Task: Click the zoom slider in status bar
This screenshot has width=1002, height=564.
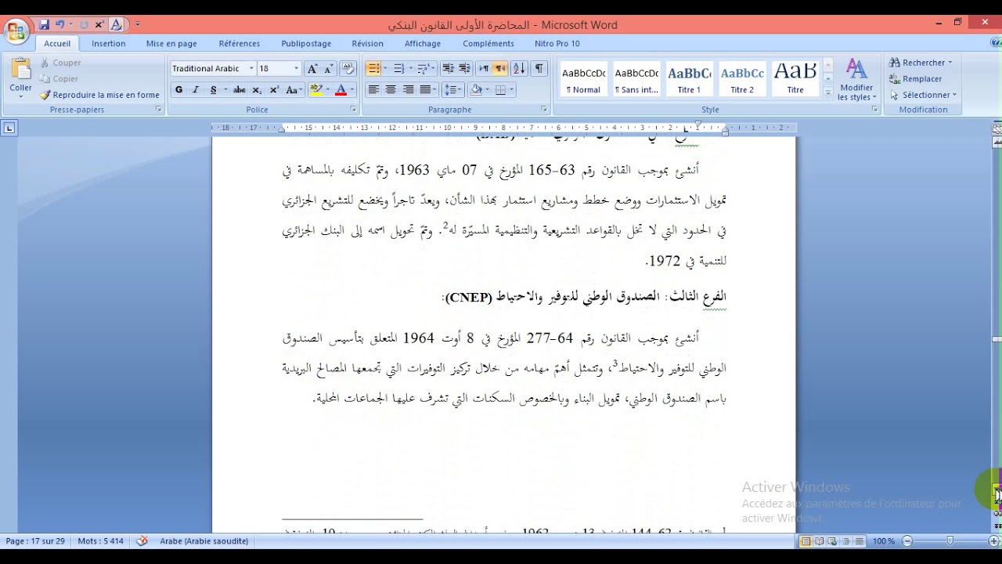Action: click(950, 541)
